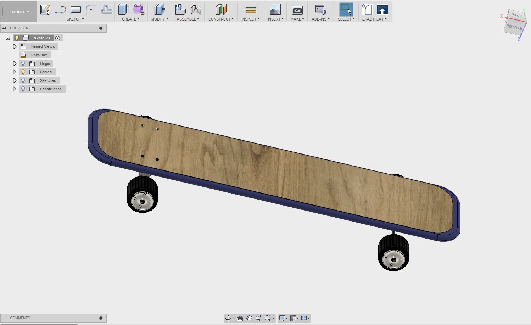531x325 pixels.
Task: Activate the Zoom tool
Action: (x=258, y=318)
